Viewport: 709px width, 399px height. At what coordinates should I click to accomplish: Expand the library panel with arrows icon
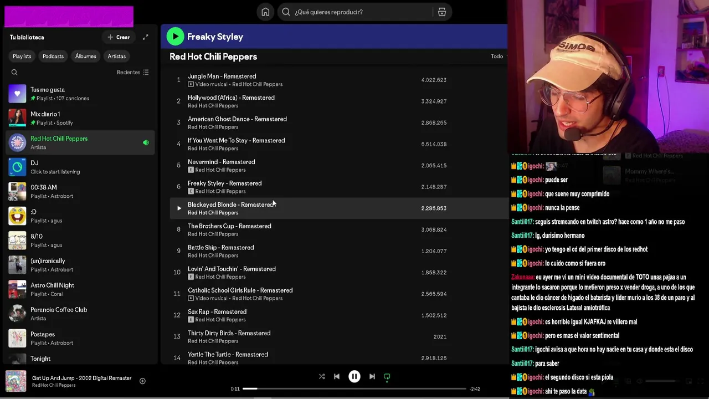pyautogui.click(x=145, y=37)
